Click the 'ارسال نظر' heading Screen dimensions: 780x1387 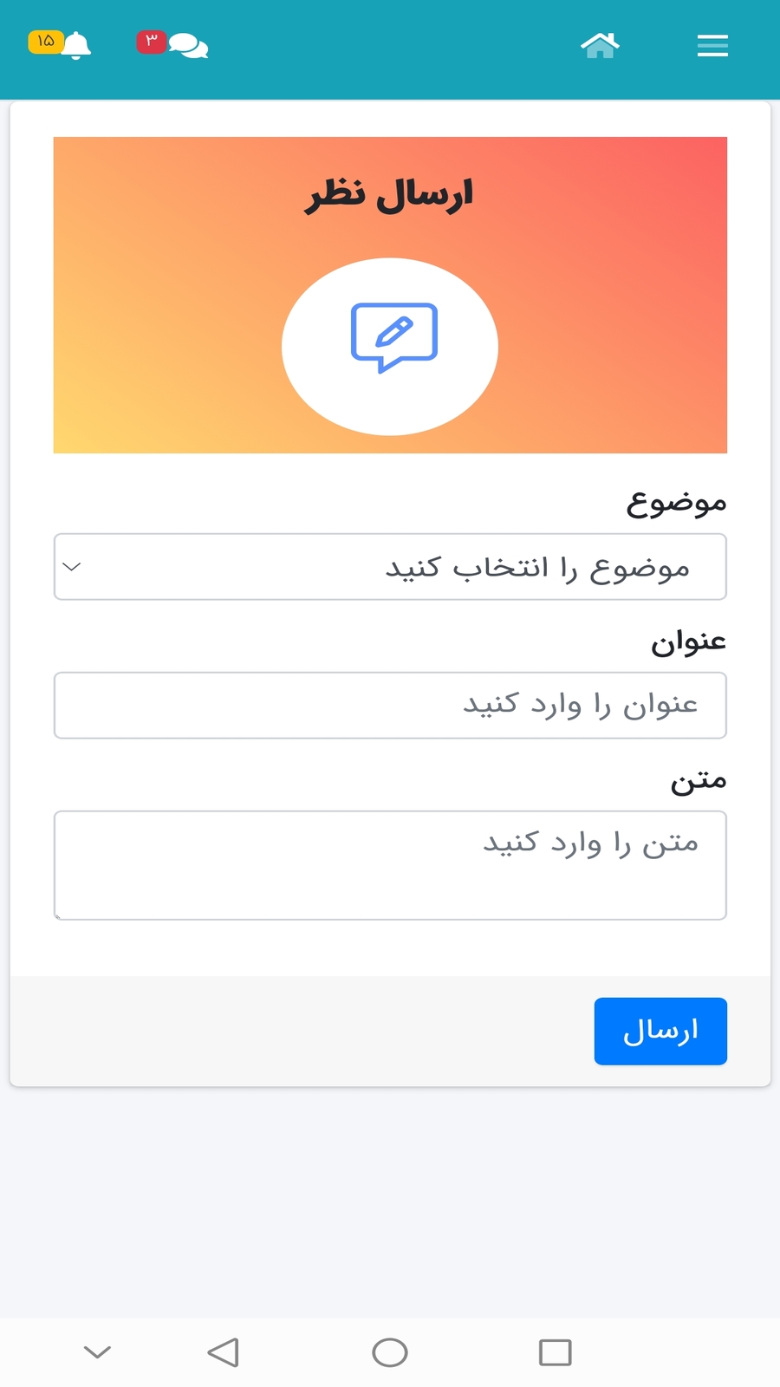[389, 194]
